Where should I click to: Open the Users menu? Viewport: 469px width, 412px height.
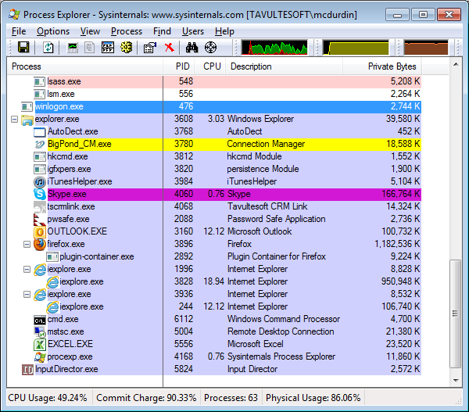coord(193,31)
